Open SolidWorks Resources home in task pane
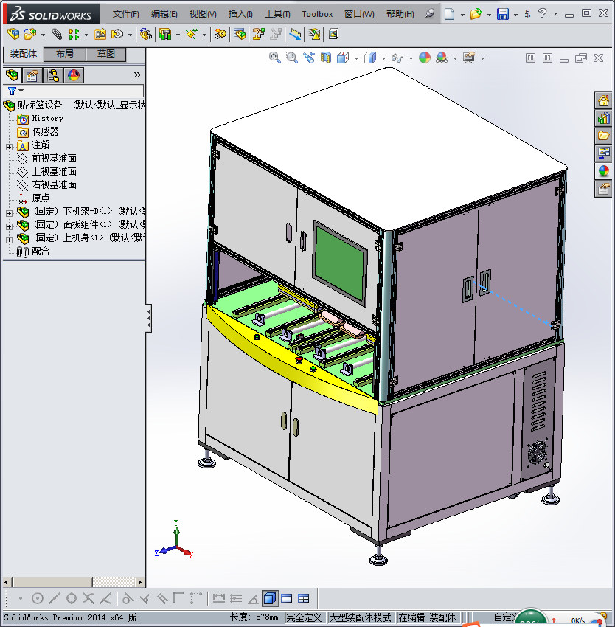 click(x=603, y=100)
